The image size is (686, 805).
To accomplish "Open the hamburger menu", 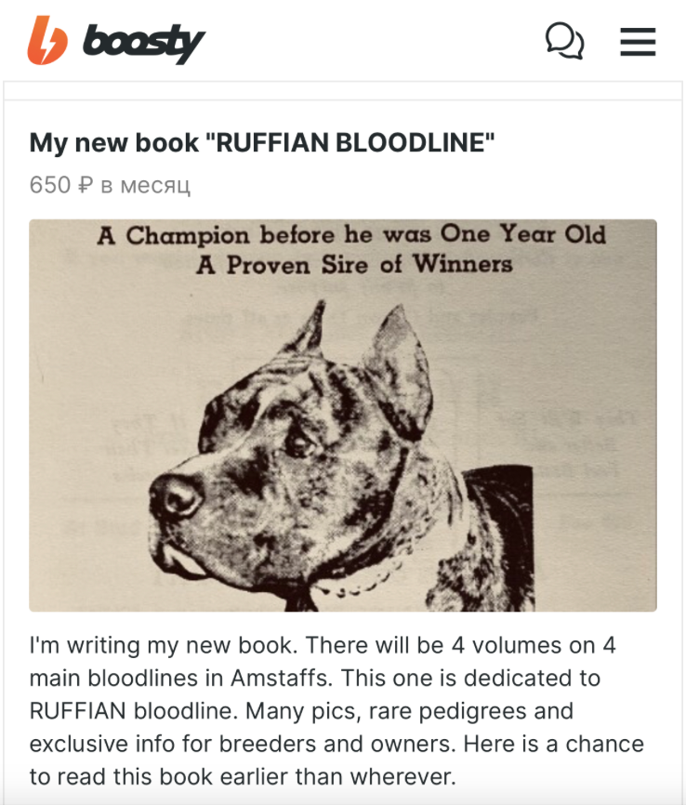I will pyautogui.click(x=638, y=42).
